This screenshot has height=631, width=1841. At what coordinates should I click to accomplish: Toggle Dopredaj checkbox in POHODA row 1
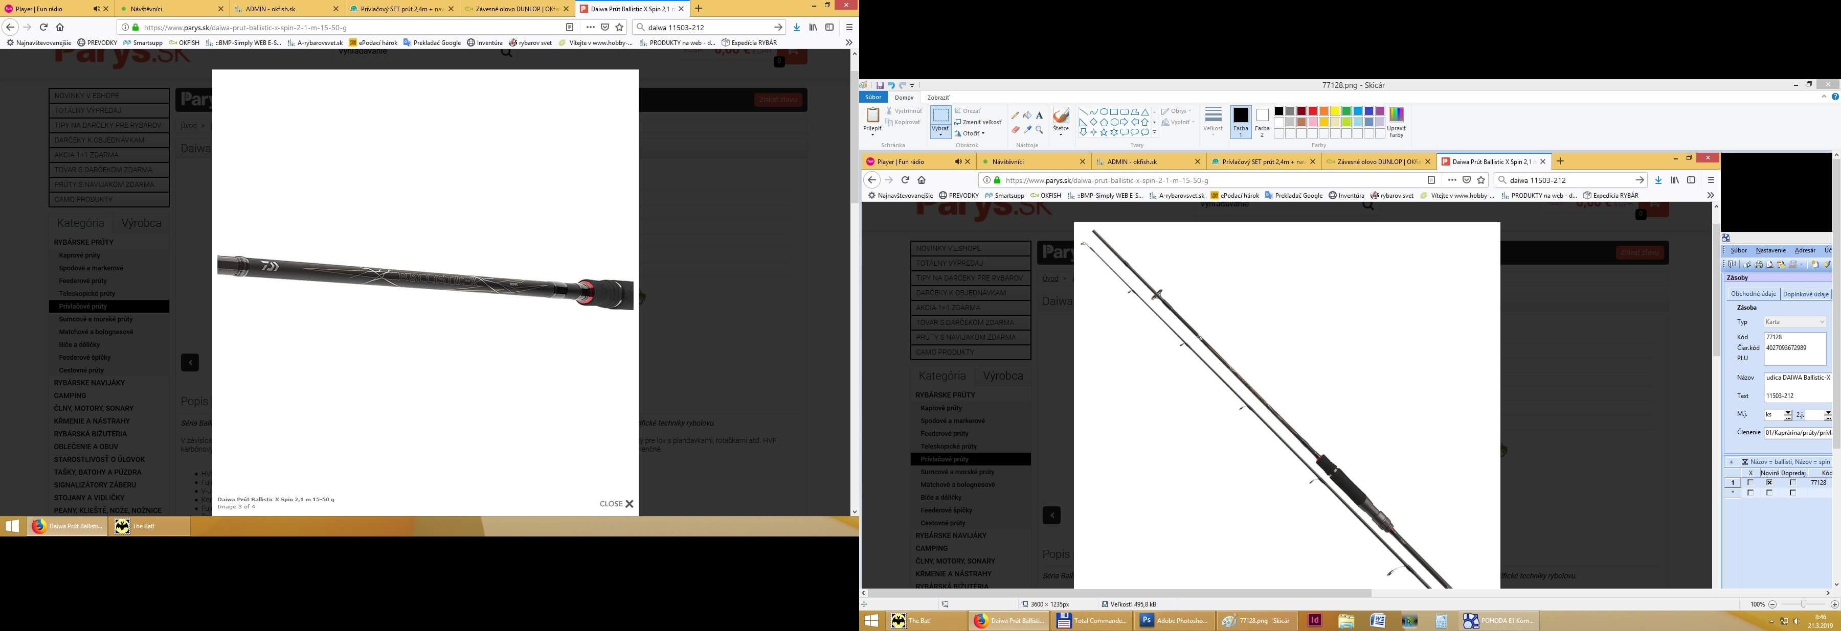coord(1793,482)
